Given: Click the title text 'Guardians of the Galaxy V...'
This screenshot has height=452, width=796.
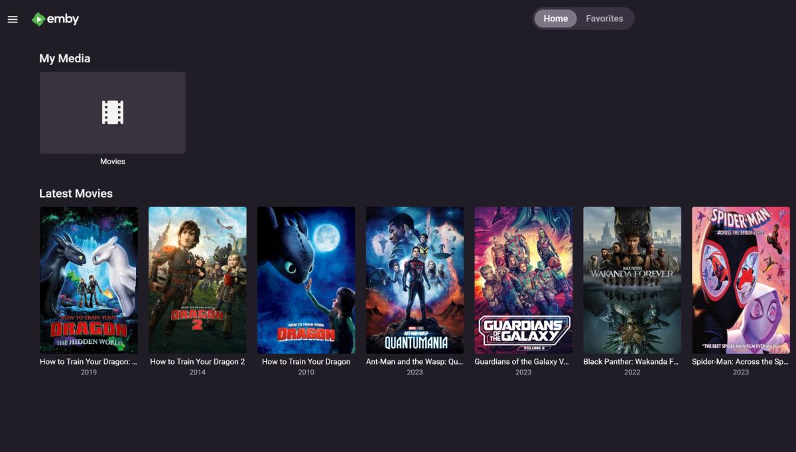Looking at the screenshot, I should tap(523, 362).
